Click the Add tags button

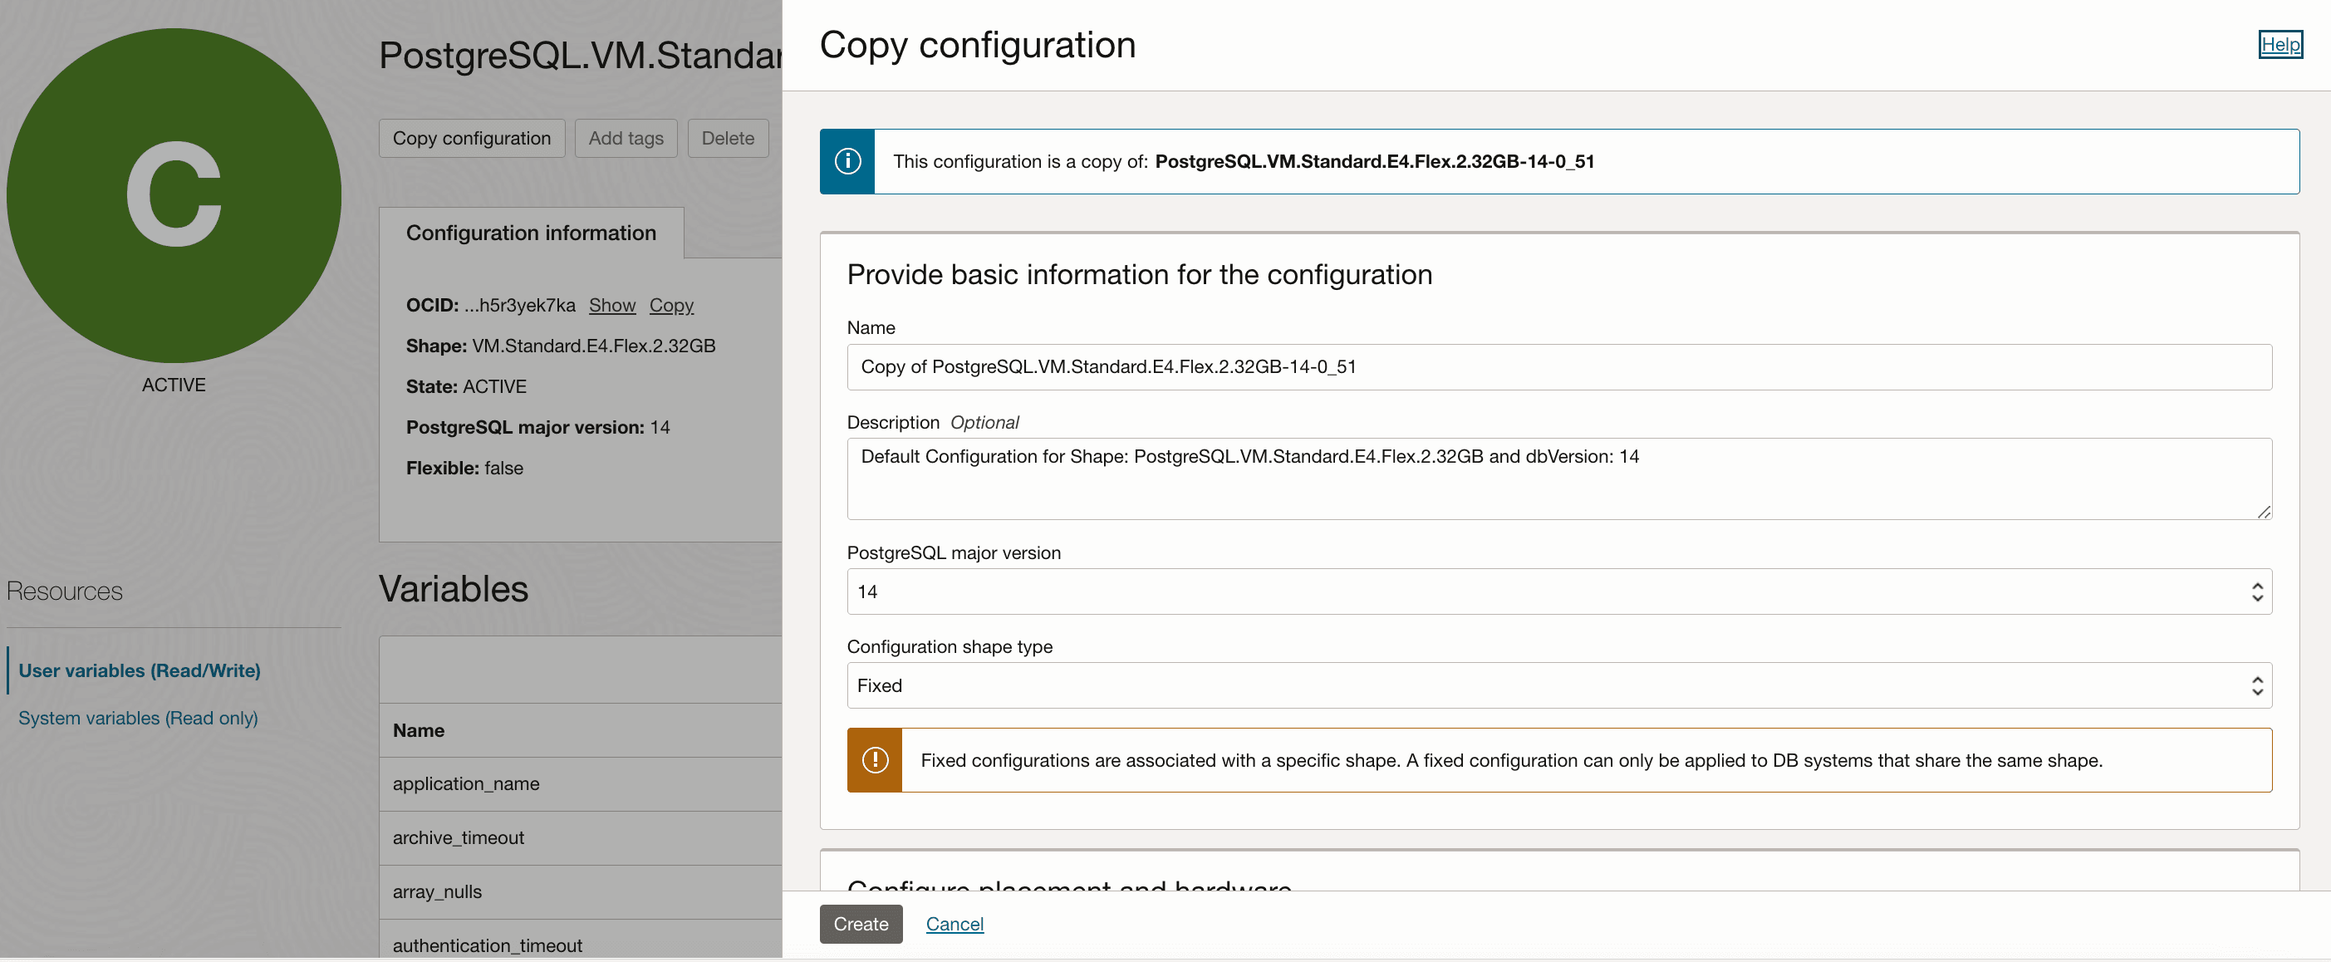click(626, 139)
